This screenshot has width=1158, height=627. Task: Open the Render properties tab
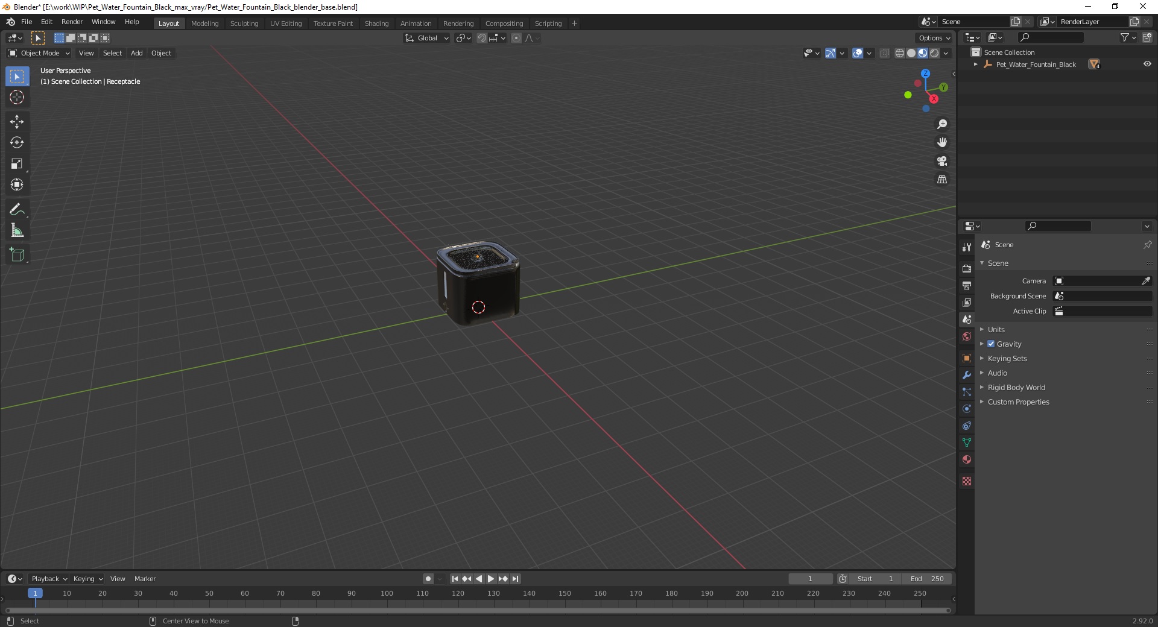coord(967,268)
